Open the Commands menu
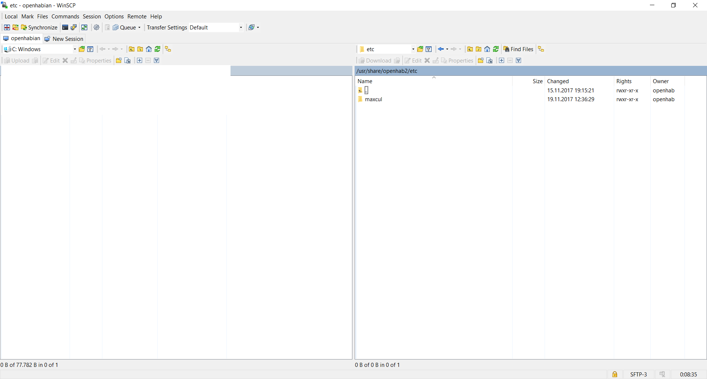The height and width of the screenshot is (379, 707). coord(65,17)
